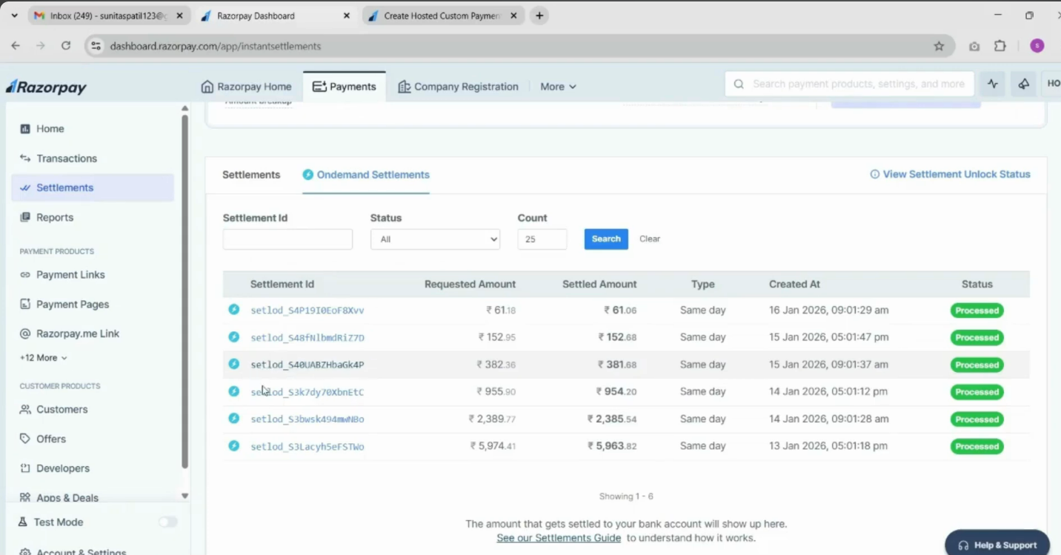This screenshot has height=555, width=1061.
Task: Open a new browser tab
Action: pos(539,16)
